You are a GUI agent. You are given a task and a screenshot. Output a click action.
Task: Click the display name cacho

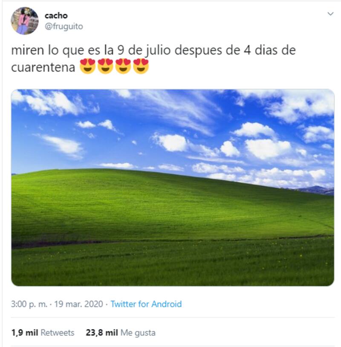pyautogui.click(x=56, y=15)
